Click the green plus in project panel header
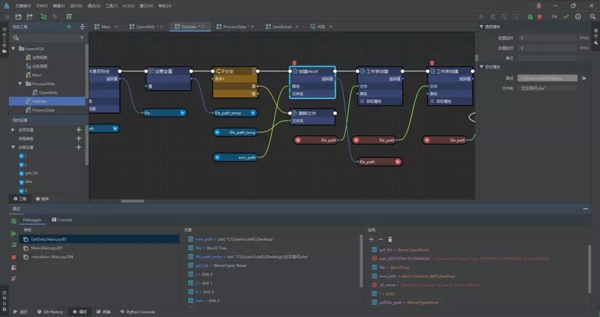Viewport: 600px width, 317px height. pyautogui.click(x=69, y=27)
